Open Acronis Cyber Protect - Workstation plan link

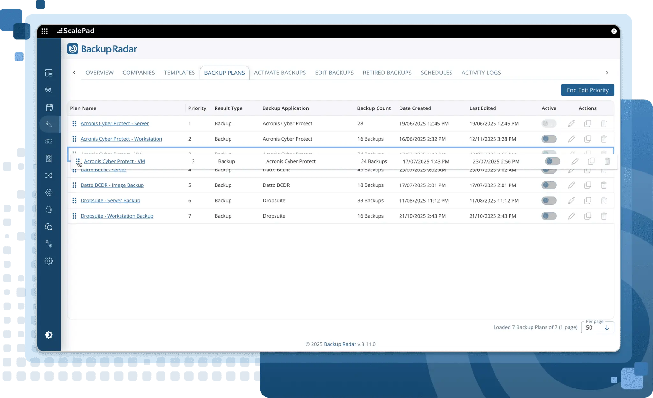121,139
